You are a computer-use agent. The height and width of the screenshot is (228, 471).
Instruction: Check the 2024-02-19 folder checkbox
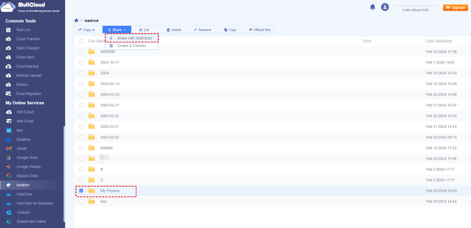[x=81, y=84]
